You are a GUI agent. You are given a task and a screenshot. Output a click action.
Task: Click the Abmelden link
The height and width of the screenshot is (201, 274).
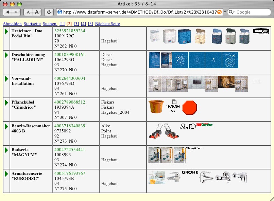click(x=12, y=24)
